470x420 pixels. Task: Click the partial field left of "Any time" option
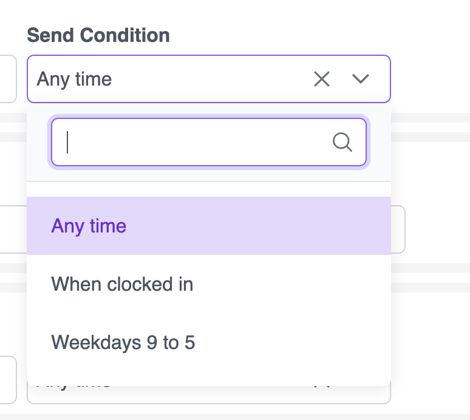(12, 229)
